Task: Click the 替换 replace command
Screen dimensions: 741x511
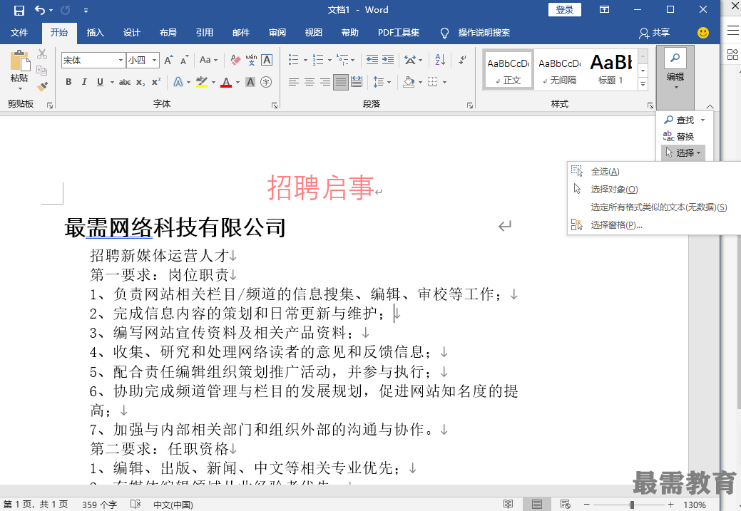Action: (679, 137)
